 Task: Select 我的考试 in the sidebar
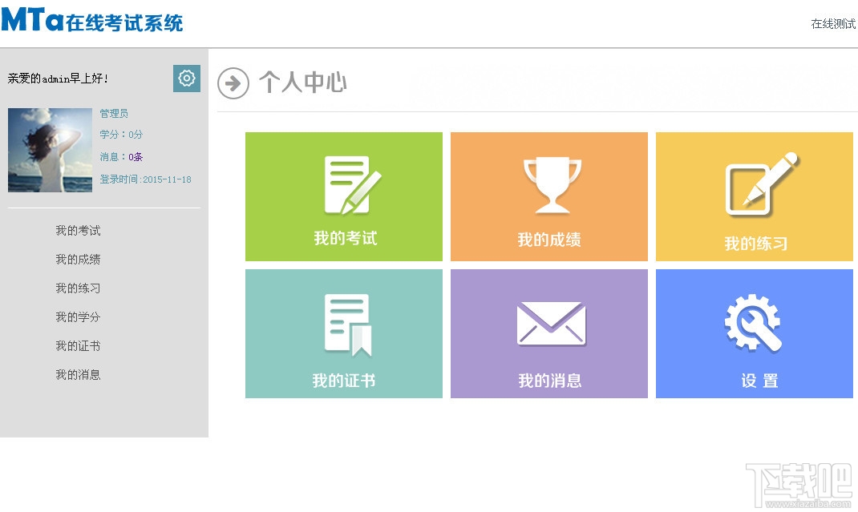pos(78,230)
